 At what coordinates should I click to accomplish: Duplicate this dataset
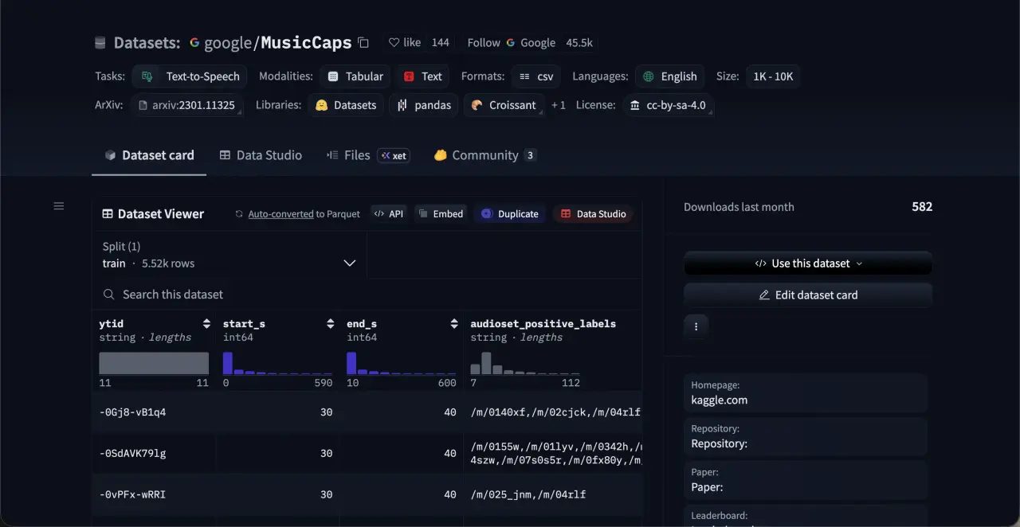[510, 214]
